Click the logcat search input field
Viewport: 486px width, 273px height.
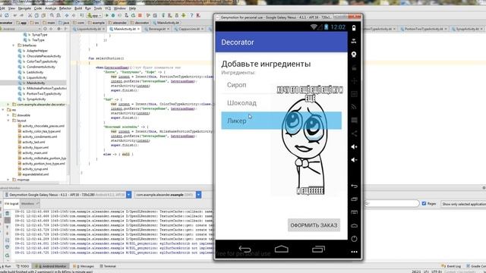point(392,203)
